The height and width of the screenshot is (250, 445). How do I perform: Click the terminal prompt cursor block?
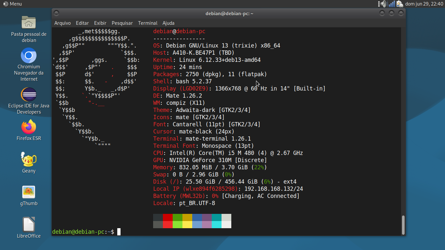point(119,232)
